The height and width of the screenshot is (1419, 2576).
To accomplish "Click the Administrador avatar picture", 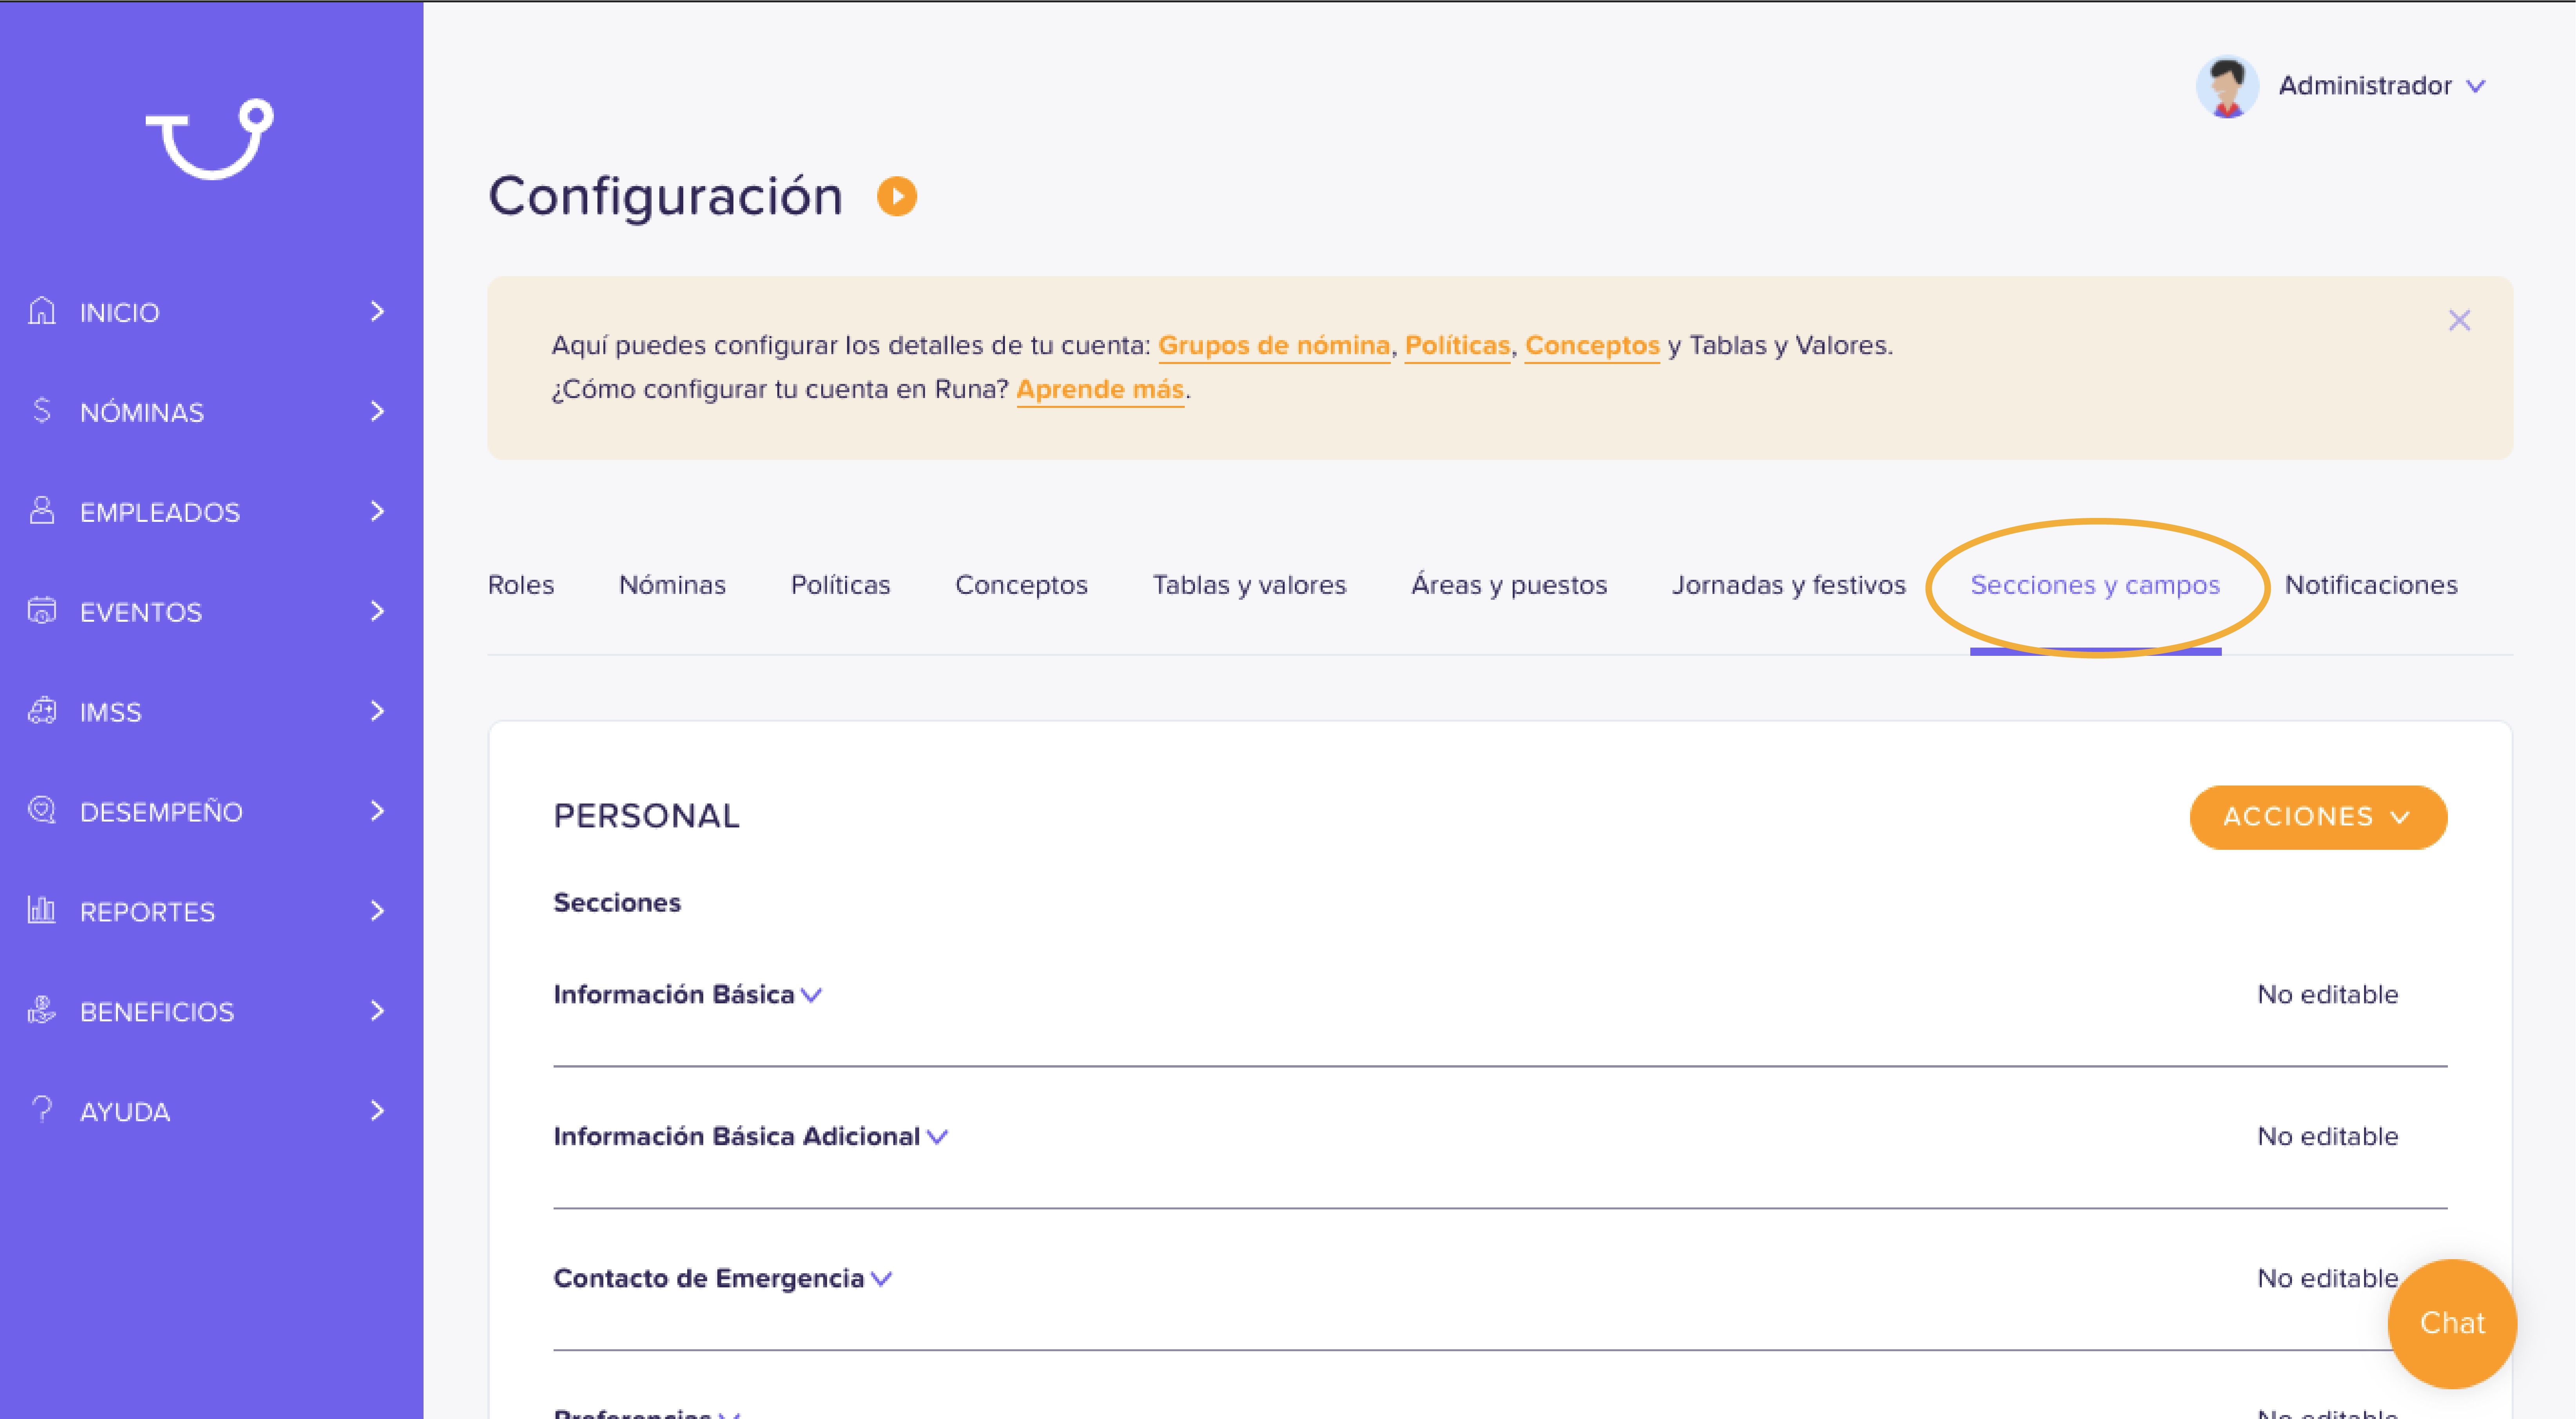I will [x=2227, y=87].
